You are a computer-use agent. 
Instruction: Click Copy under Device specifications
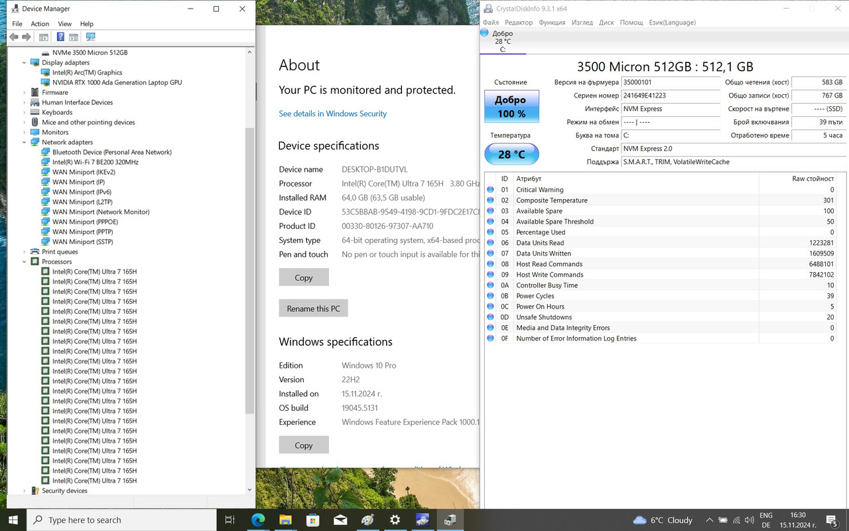point(304,277)
